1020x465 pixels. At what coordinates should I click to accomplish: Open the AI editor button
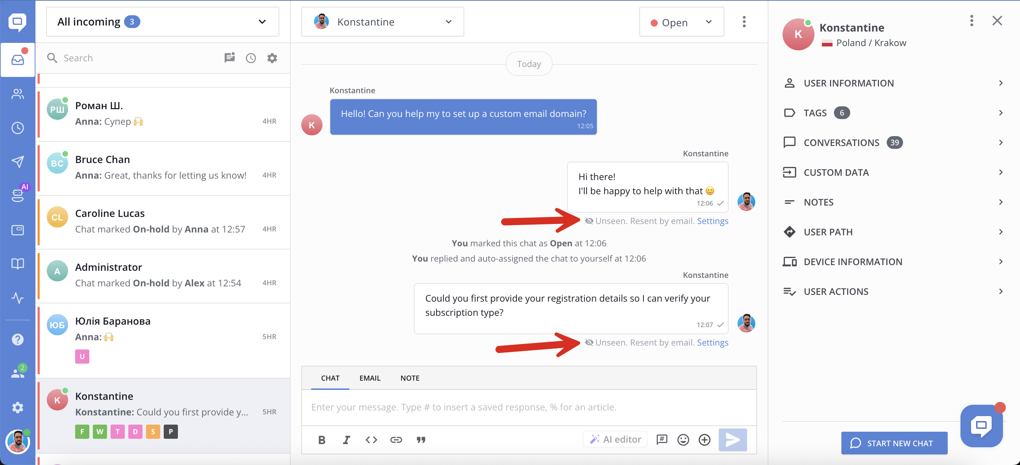(615, 439)
